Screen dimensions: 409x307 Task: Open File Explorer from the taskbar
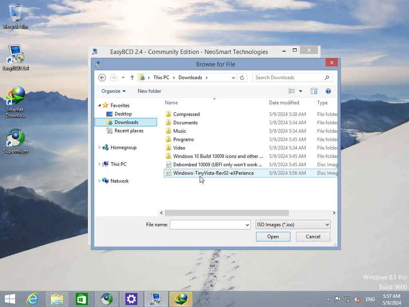(57, 299)
